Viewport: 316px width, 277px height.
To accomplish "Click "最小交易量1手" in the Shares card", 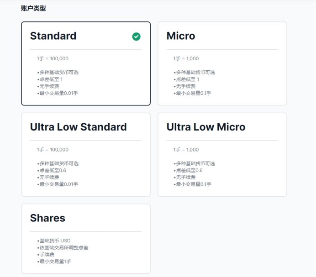I will coord(54,261).
